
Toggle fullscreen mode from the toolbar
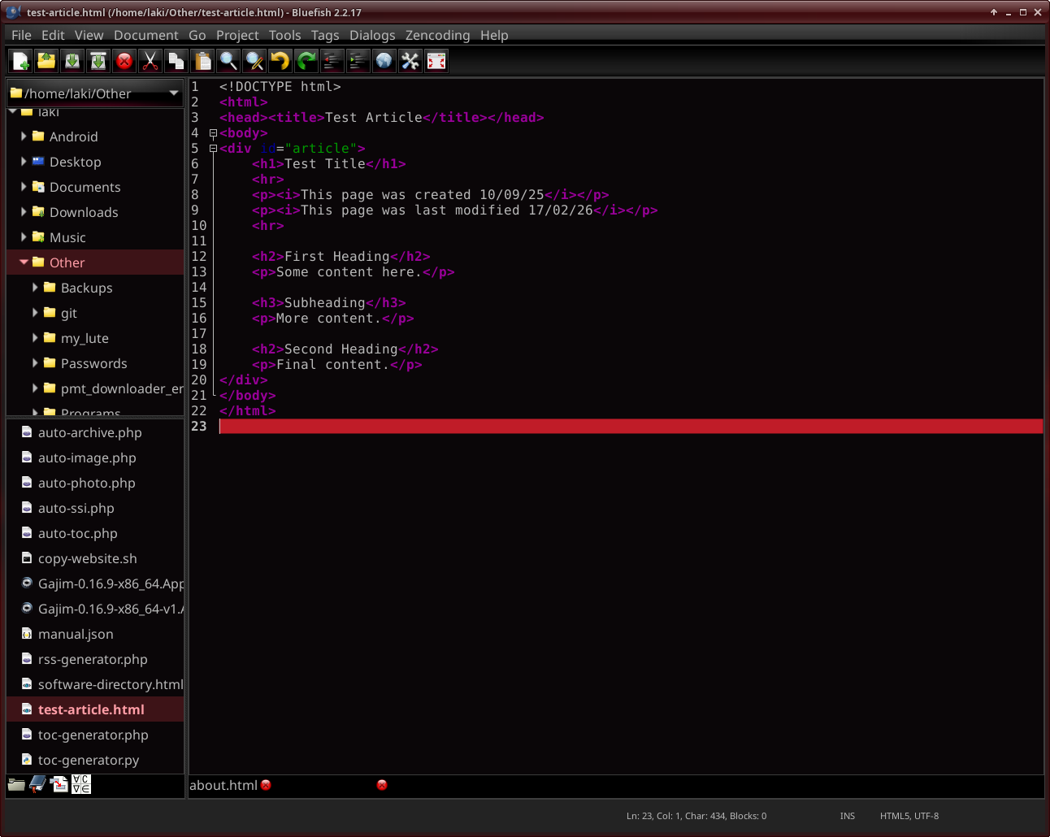pos(436,61)
